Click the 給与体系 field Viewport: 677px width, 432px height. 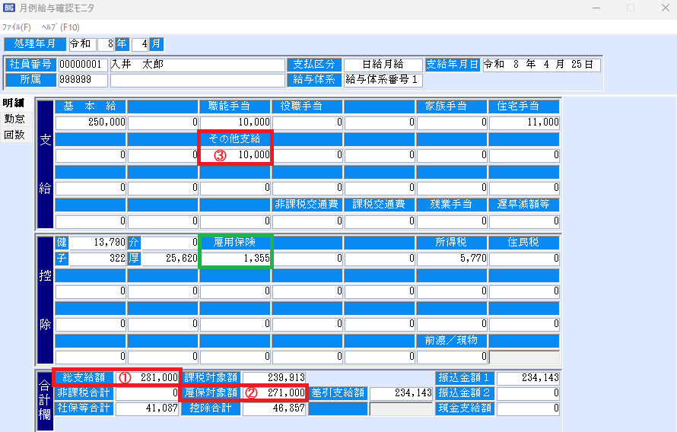[x=383, y=80]
